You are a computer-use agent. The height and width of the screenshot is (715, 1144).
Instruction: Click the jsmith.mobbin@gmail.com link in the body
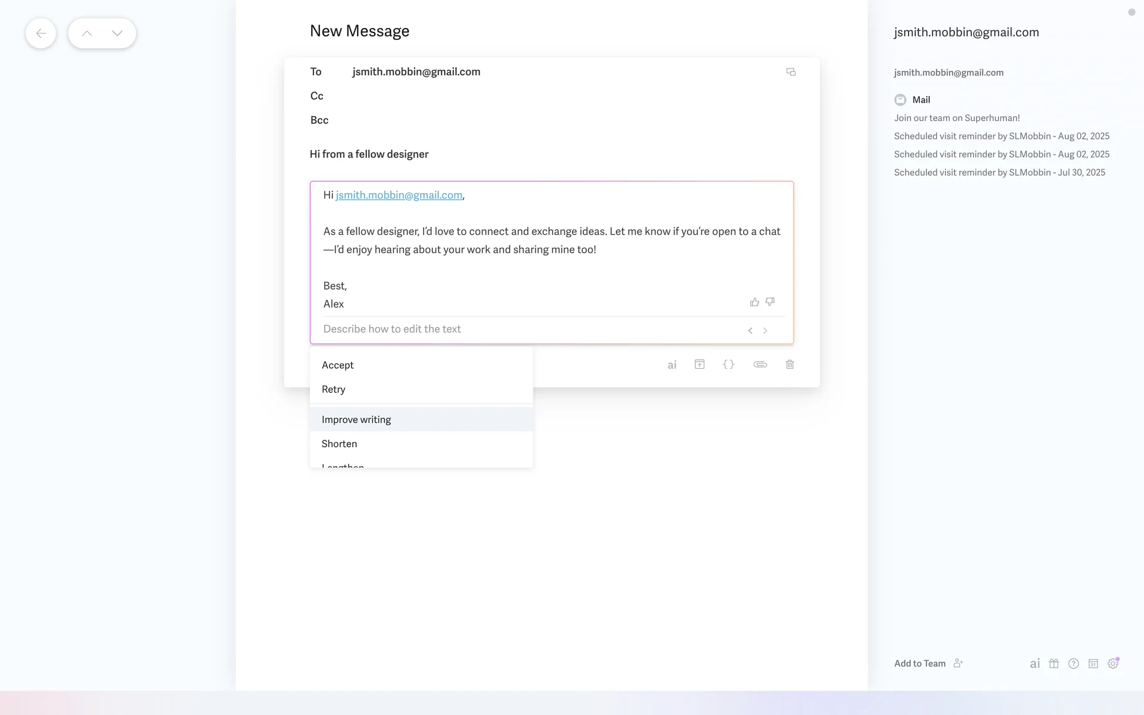[399, 195]
